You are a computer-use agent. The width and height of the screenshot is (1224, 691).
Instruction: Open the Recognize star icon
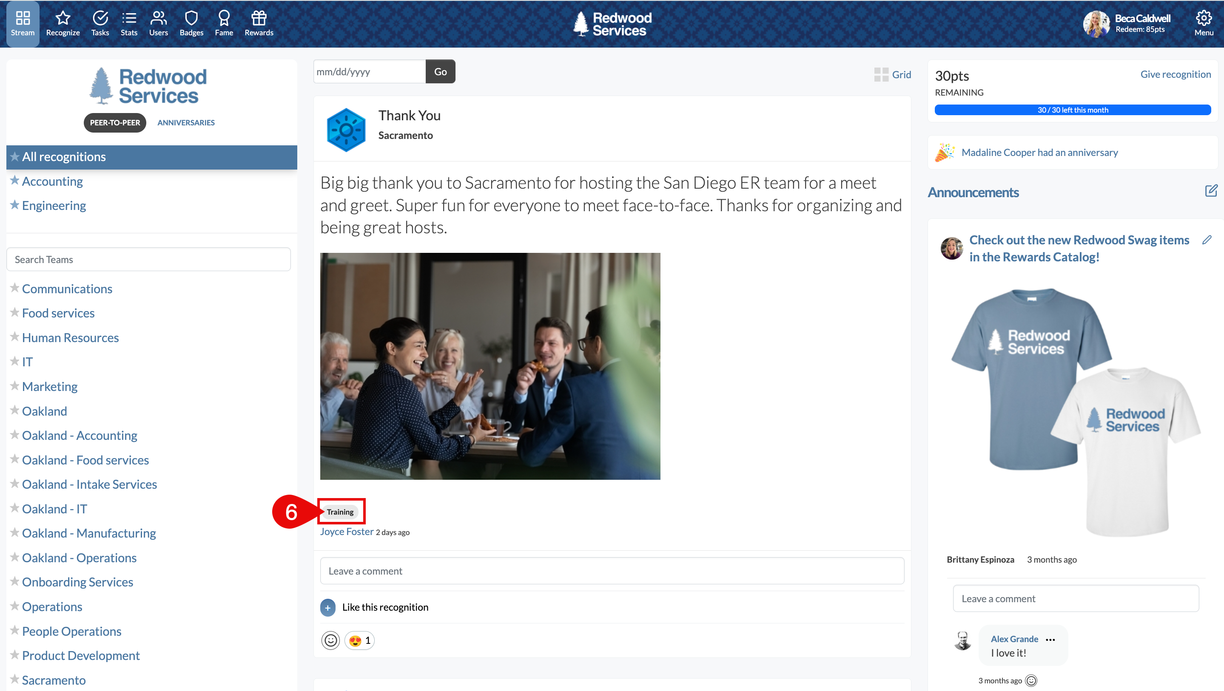pos(63,18)
